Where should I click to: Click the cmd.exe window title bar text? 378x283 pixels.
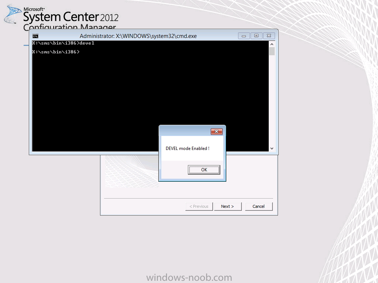138,36
